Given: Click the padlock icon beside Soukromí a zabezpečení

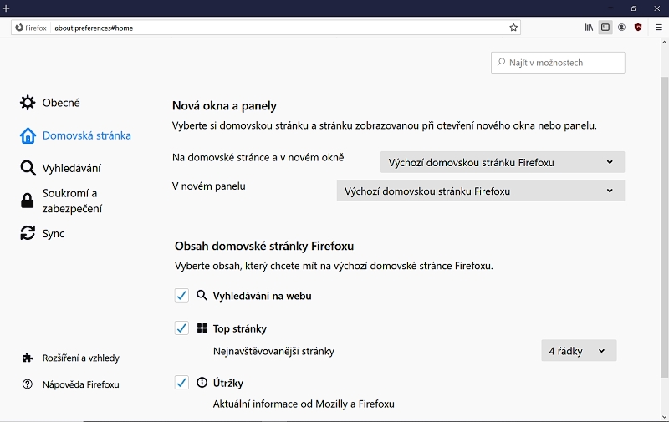Looking at the screenshot, I should click(28, 201).
